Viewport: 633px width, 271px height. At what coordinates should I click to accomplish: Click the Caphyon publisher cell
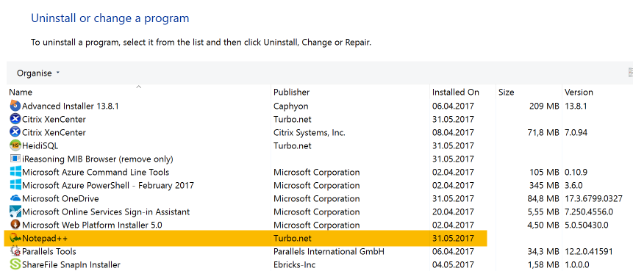290,106
